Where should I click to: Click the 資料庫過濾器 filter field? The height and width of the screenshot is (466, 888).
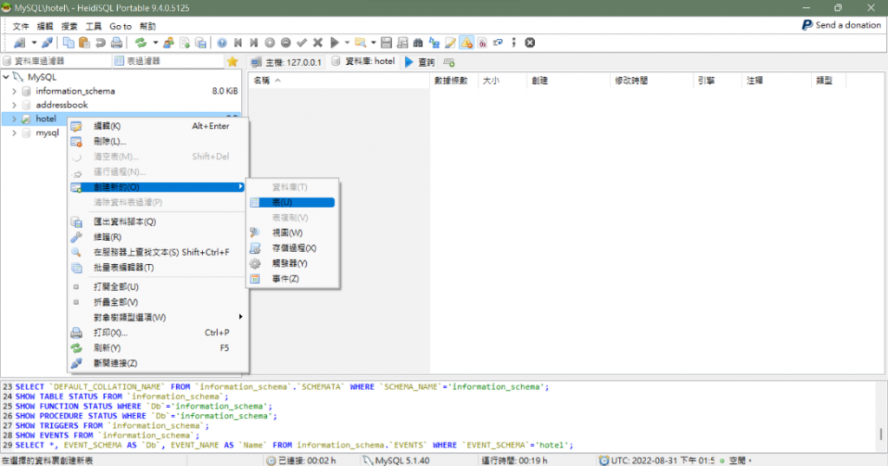click(56, 61)
